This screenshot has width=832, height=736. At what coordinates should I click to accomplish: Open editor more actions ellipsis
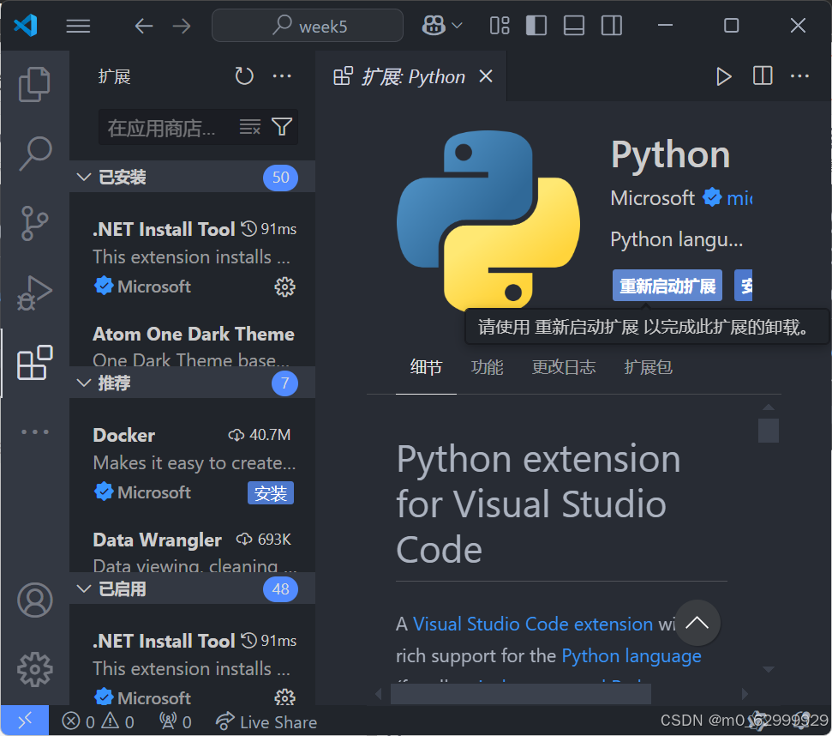point(799,76)
